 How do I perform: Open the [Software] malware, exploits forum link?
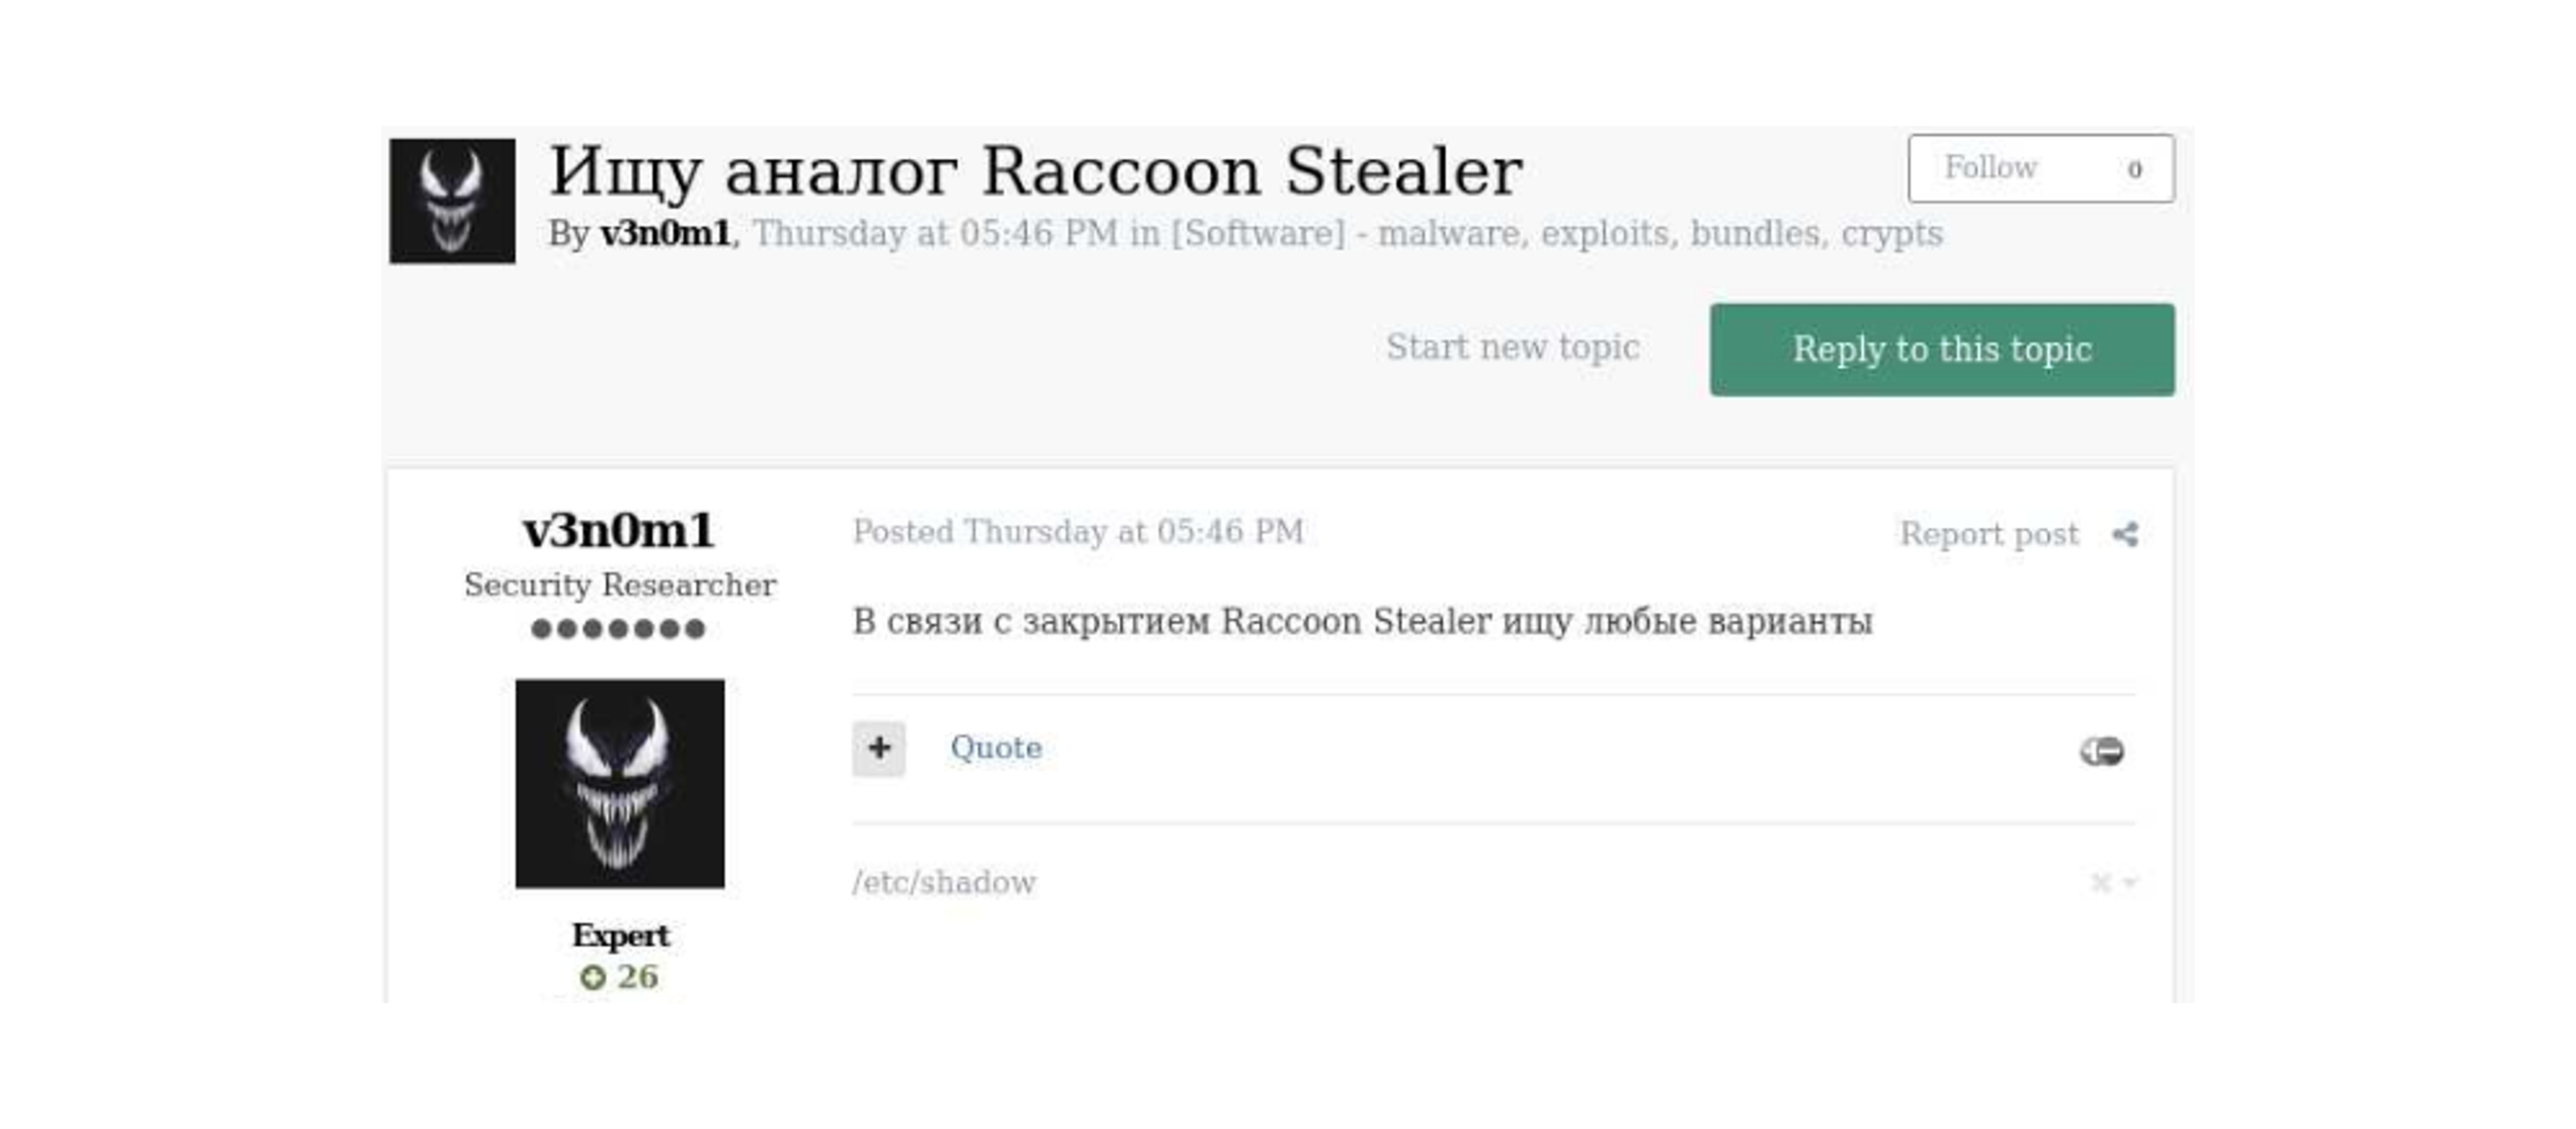[1556, 233]
